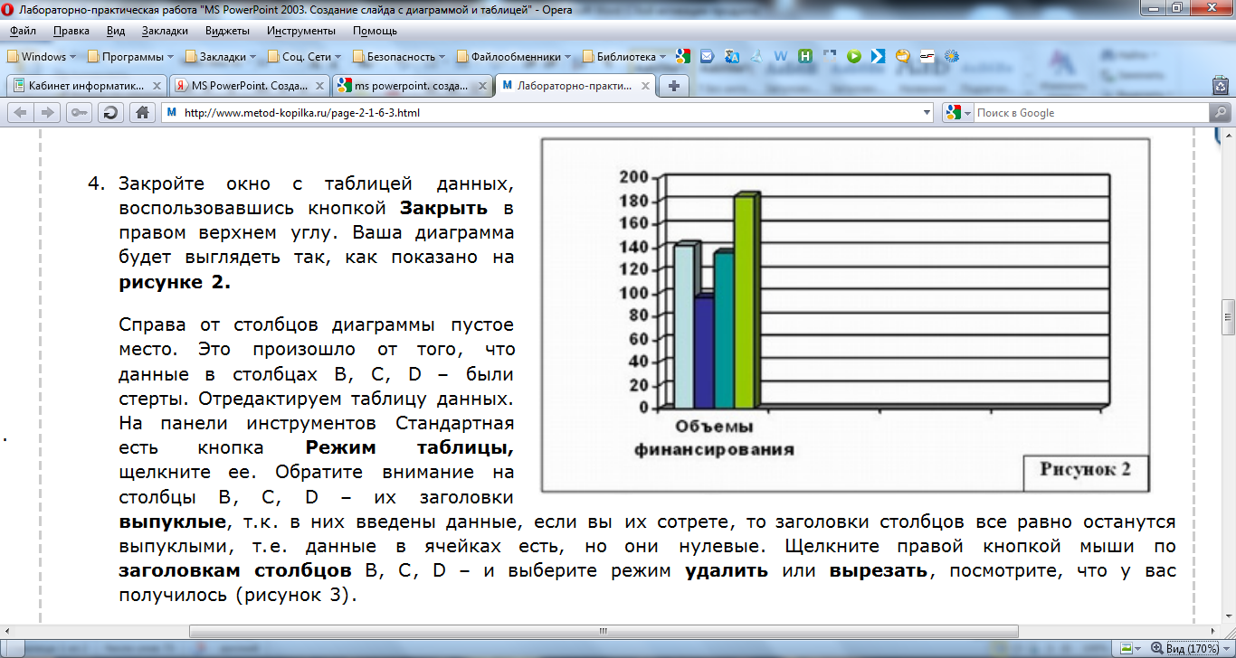Screen dimensions: 1236x658
Task: Open the green H bookmark icon
Action: point(805,56)
